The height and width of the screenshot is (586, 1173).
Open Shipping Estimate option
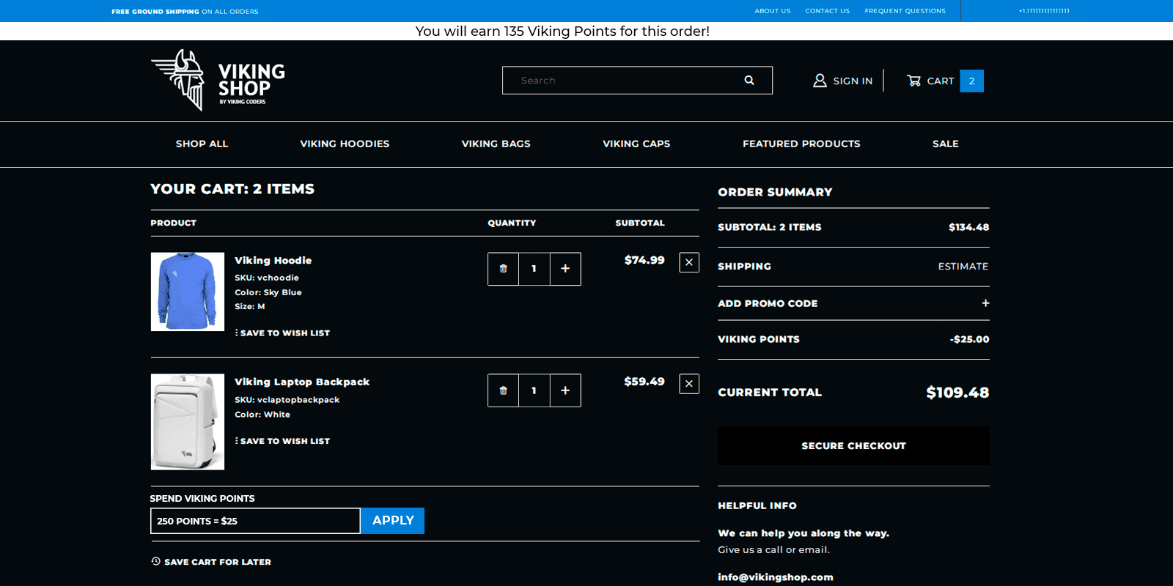click(963, 267)
